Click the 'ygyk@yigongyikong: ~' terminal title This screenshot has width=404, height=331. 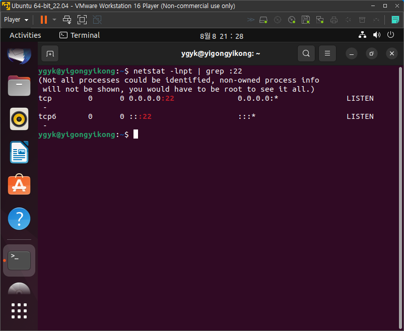pyautogui.click(x=221, y=53)
